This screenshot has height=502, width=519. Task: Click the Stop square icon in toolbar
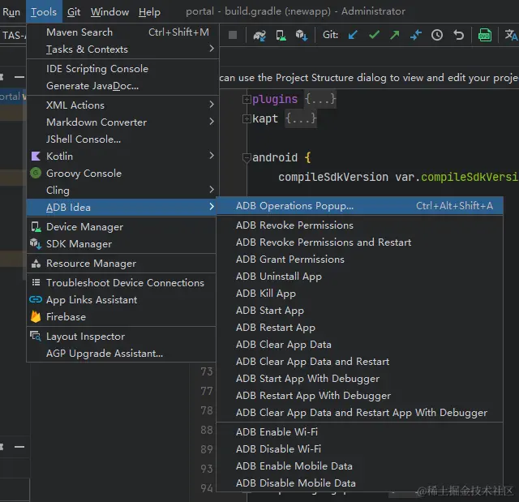click(x=233, y=35)
